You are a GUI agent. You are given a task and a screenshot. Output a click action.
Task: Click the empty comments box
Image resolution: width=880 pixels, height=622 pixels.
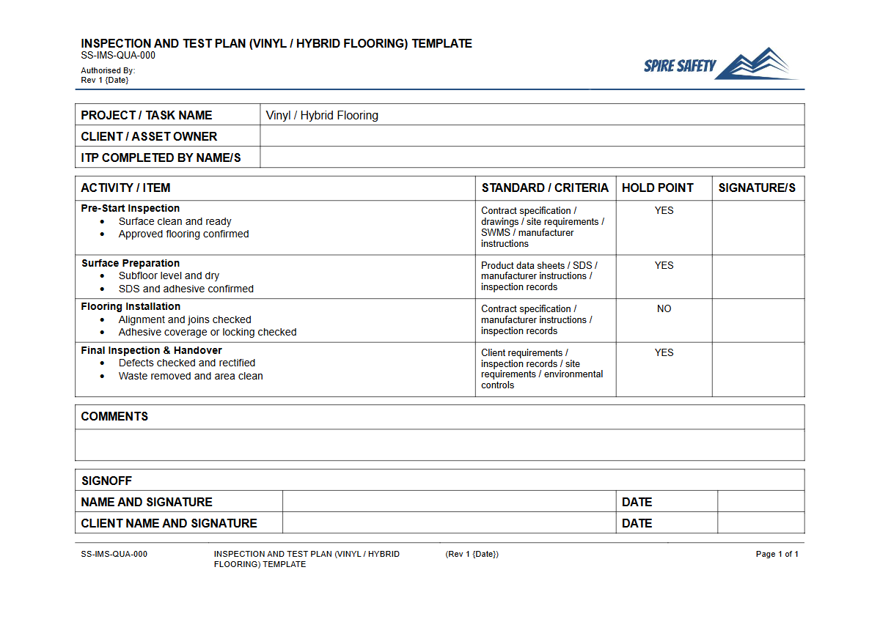click(x=440, y=445)
